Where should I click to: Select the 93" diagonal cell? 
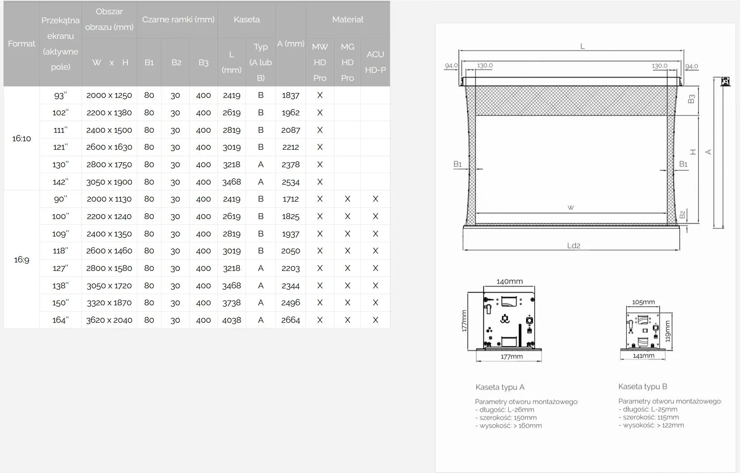60,95
